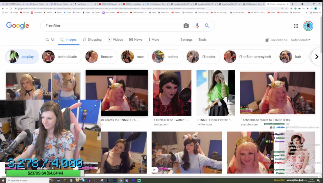This screenshot has width=323, height=183.
Task: Select the Images tab
Action: pos(69,40)
